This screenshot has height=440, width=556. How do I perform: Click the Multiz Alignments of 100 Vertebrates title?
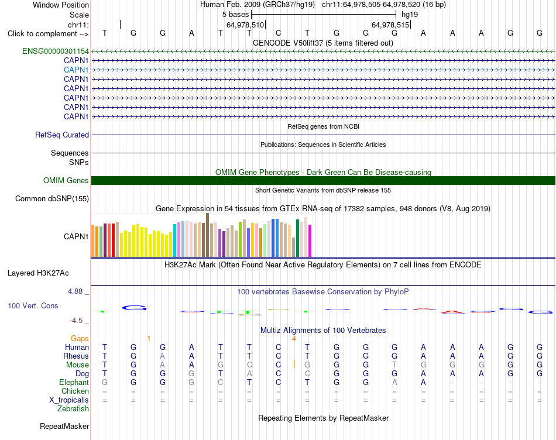323,331
